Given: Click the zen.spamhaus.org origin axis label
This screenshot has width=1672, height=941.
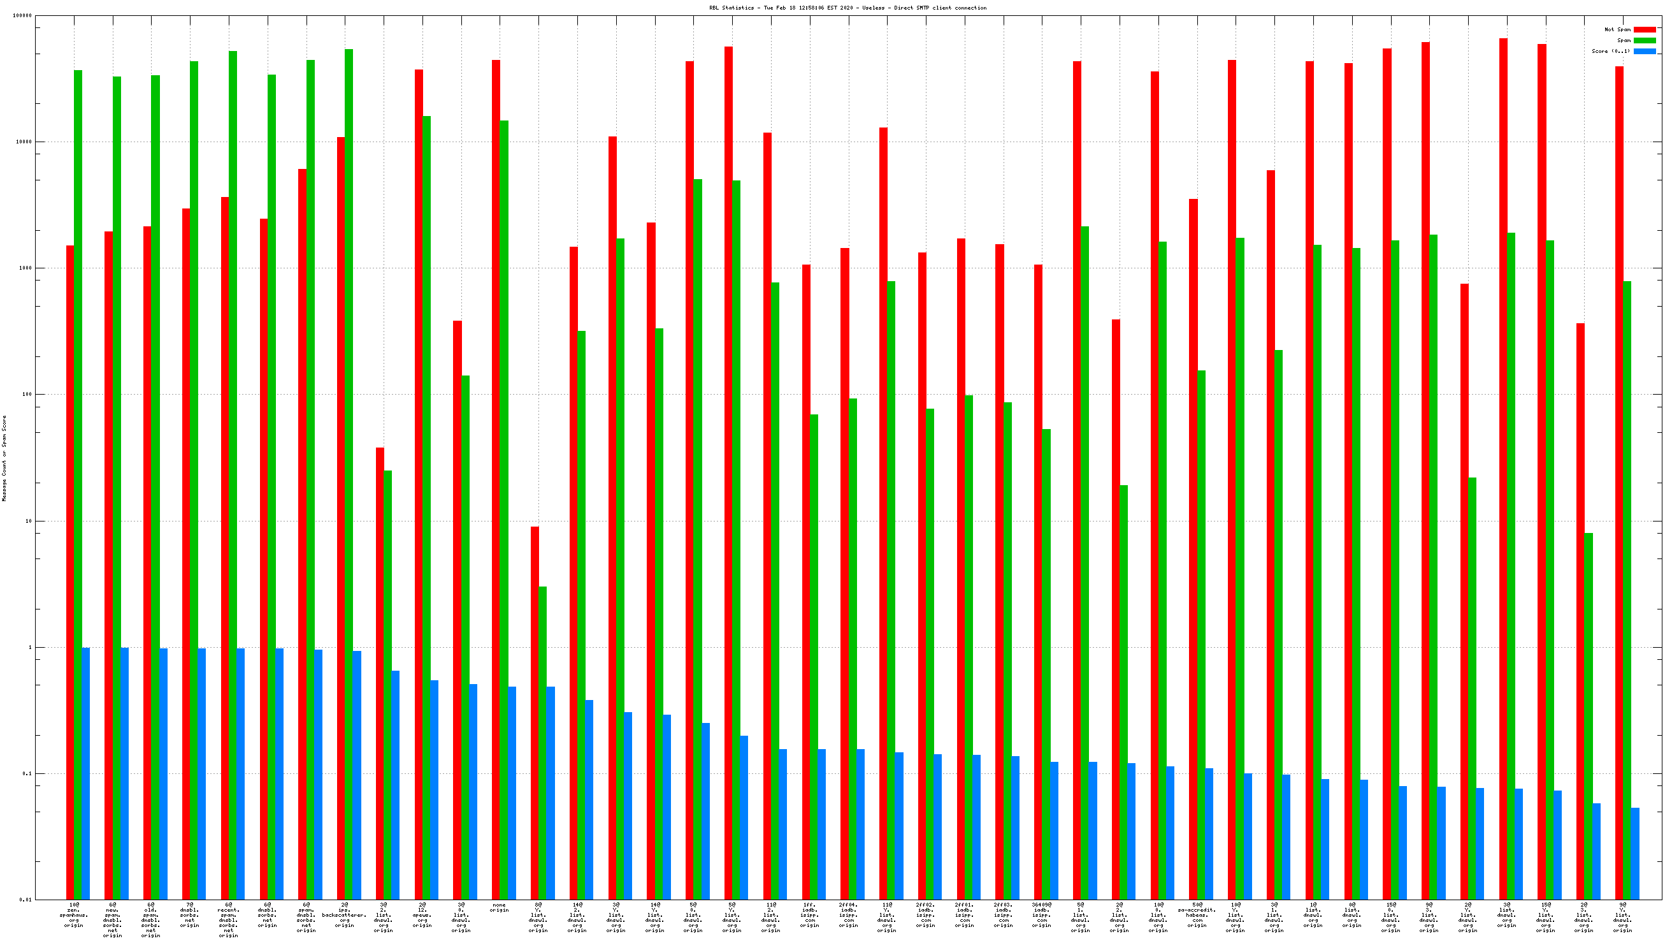Looking at the screenshot, I should (x=74, y=914).
